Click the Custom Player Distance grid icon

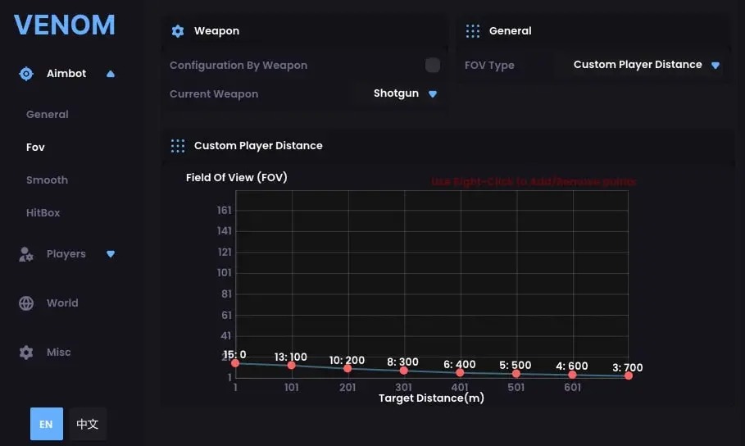click(178, 146)
